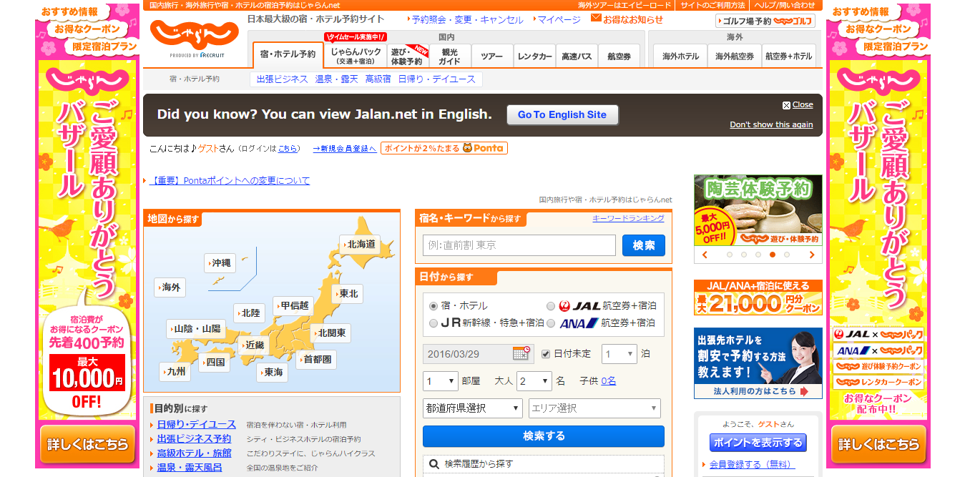Open the ゴルフ場予約 golf button
The width and height of the screenshot is (965, 477).
coord(765,21)
